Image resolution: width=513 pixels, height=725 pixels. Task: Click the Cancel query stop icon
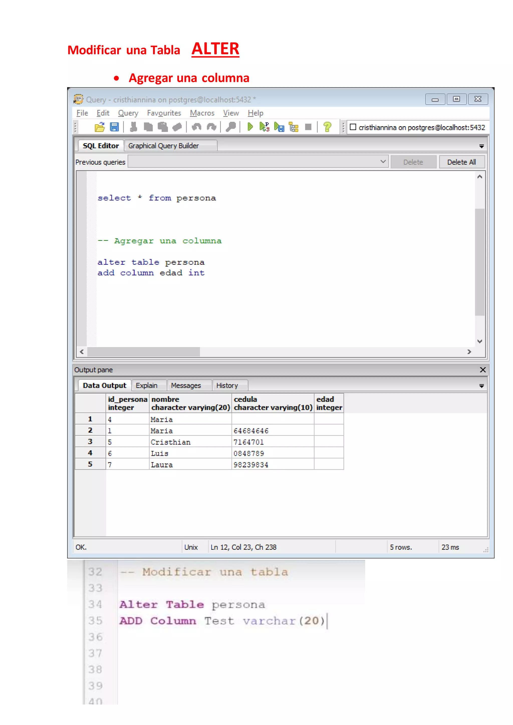308,127
